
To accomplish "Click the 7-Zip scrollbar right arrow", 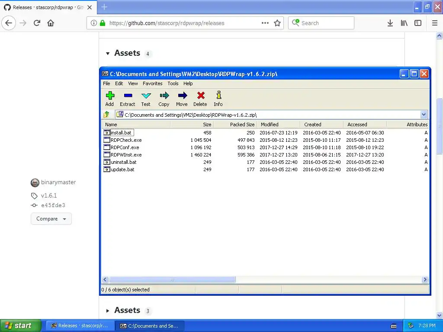I will tap(425, 280).
